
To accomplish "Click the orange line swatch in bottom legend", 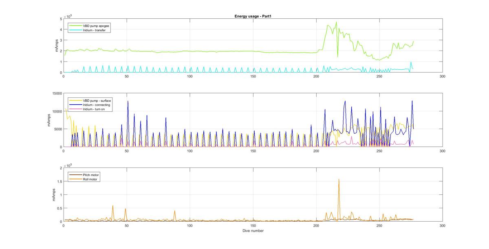I will pyautogui.click(x=76, y=179).
